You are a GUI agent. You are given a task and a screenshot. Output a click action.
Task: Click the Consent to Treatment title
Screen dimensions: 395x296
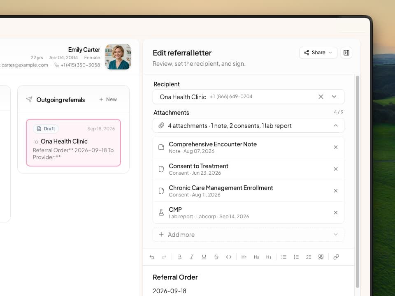198,166
